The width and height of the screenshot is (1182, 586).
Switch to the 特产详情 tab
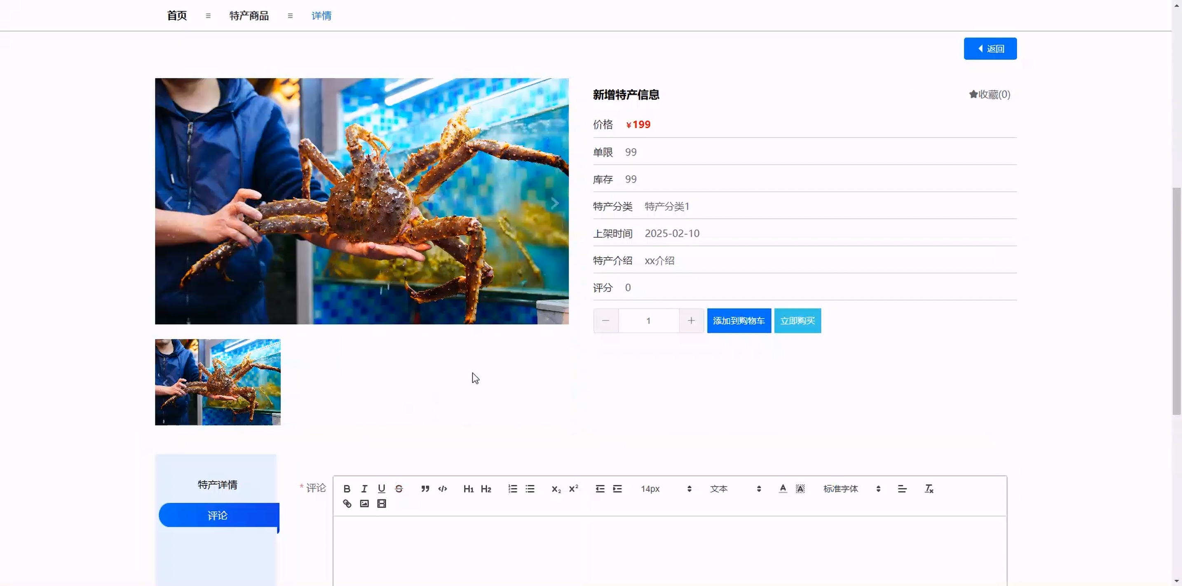pos(218,485)
